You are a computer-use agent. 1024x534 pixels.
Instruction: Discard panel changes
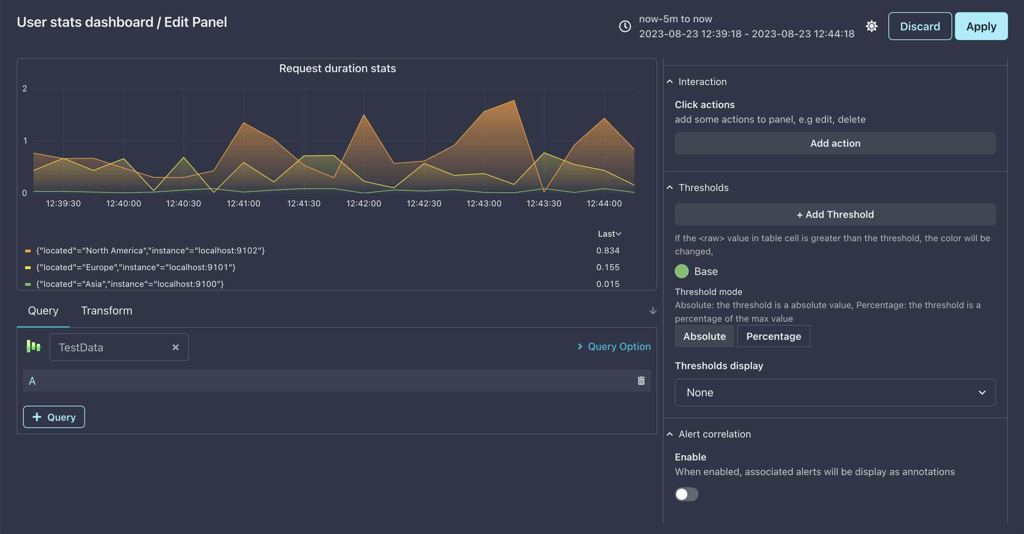coord(919,26)
